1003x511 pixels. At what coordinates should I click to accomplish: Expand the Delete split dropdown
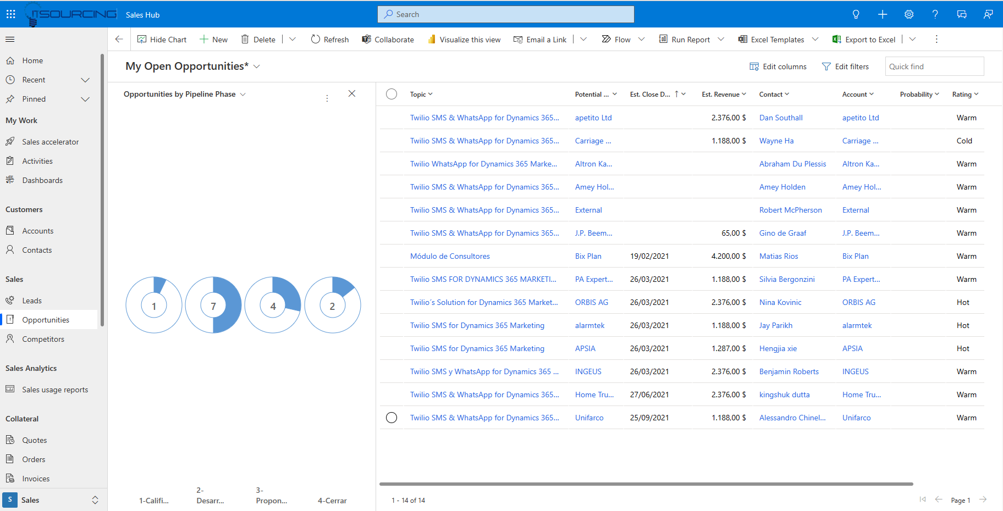click(x=293, y=39)
